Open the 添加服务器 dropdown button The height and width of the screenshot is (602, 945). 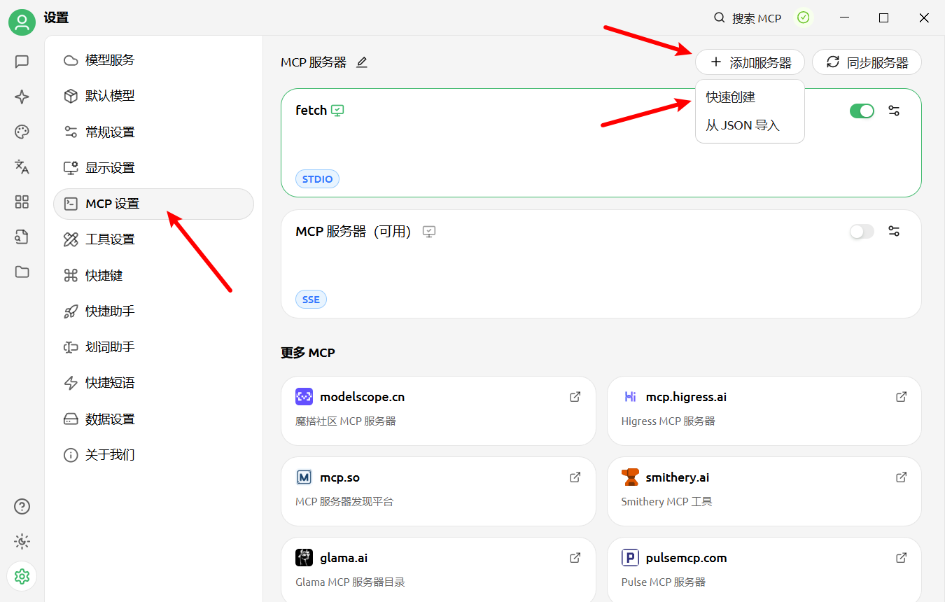tap(750, 62)
